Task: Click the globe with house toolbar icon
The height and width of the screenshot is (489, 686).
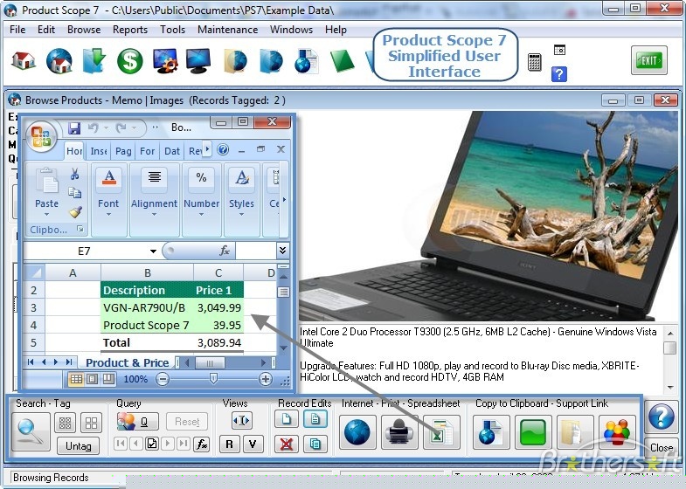Action: 59,61
